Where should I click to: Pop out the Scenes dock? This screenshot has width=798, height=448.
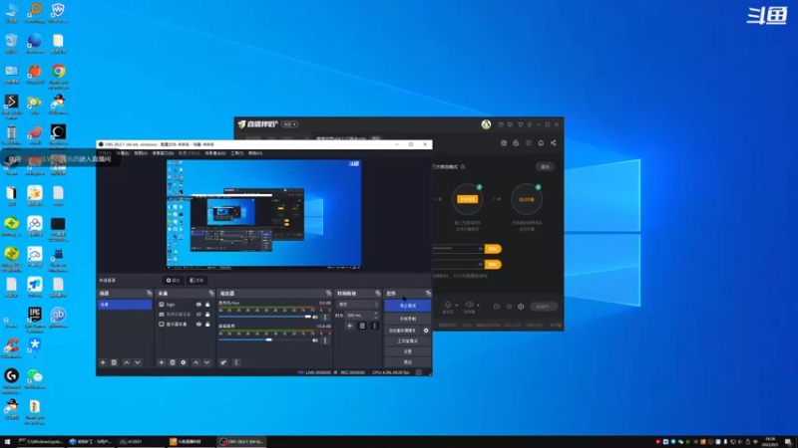click(149, 294)
